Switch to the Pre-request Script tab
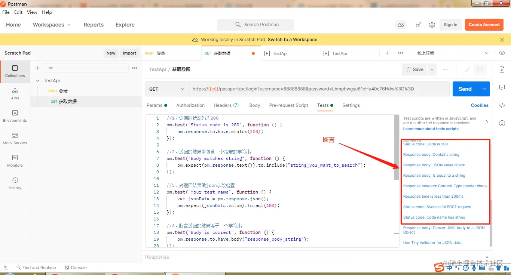Viewport: 511px width, 275px height. tap(289, 105)
